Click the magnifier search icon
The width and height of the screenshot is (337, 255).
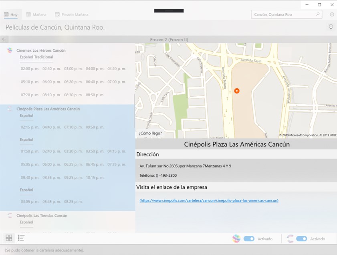pos(318,14)
